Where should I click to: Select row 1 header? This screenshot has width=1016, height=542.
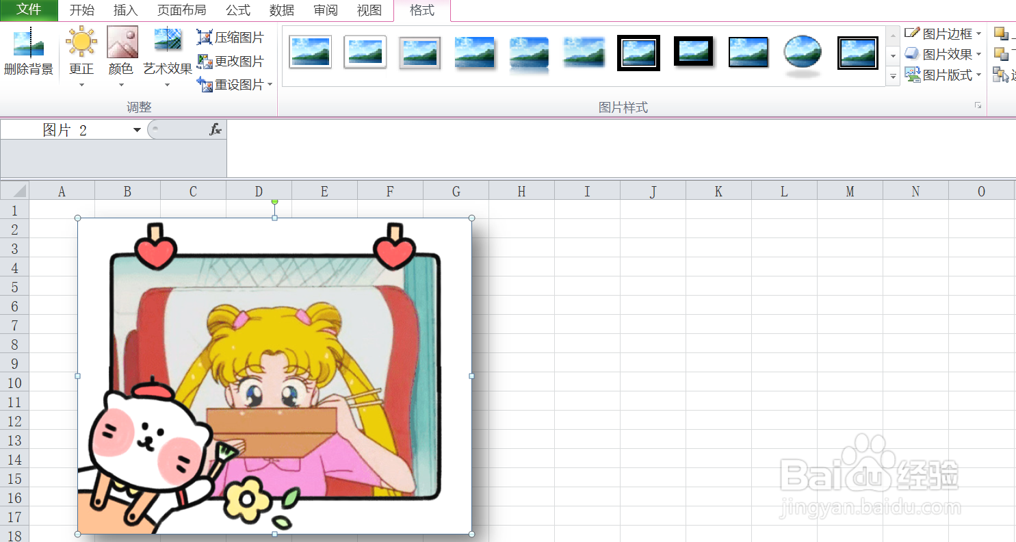pyautogui.click(x=14, y=211)
